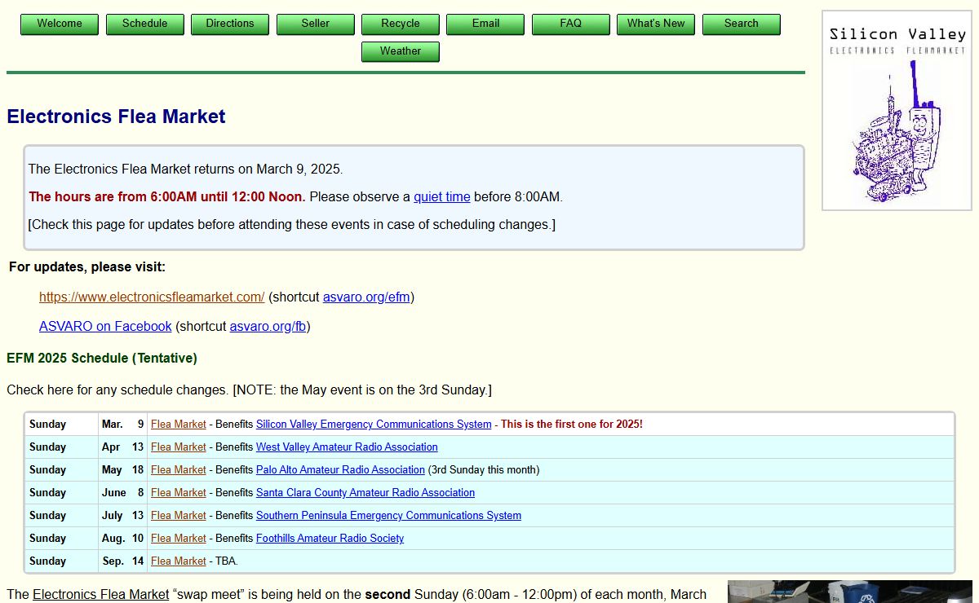
Task: Visit the electronicsfleamarket.com link
Action: point(152,297)
